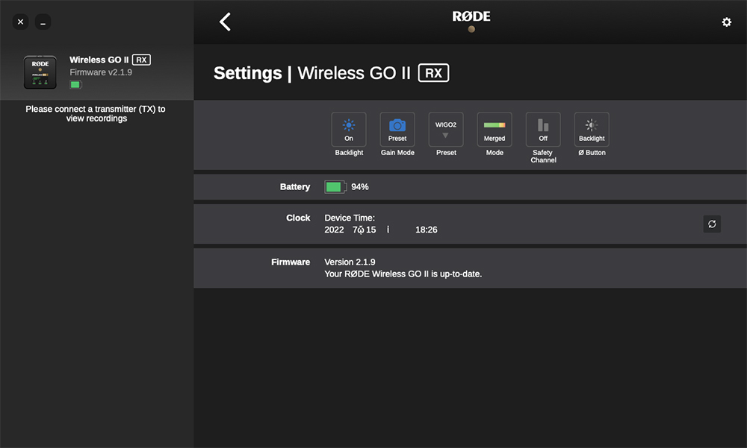
Task: Open the WIGO2 Preset dropdown
Action: [x=446, y=130]
